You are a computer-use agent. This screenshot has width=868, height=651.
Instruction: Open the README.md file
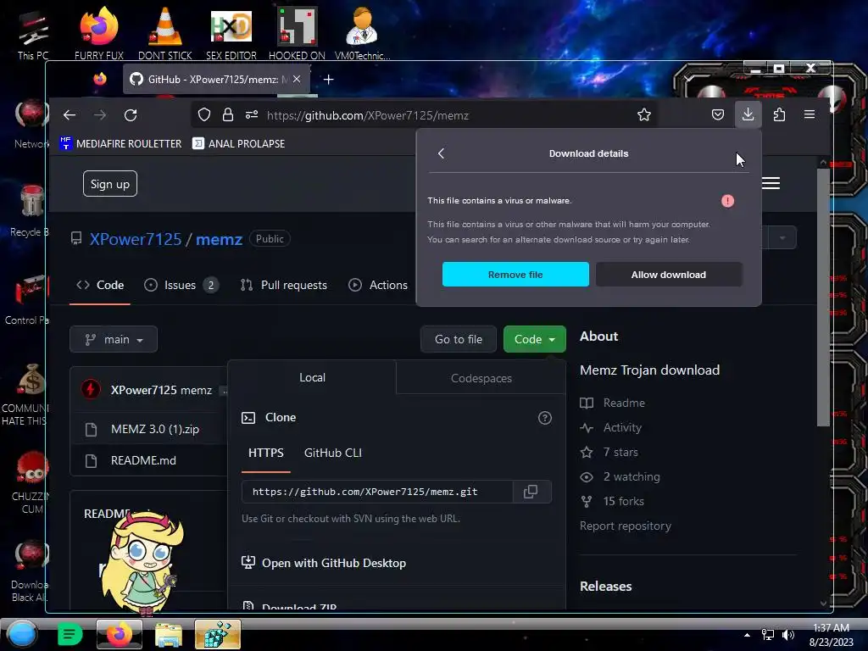[x=143, y=460]
